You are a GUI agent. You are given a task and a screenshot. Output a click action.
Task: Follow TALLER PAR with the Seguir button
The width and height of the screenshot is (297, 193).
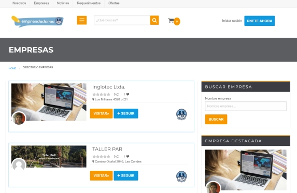click(x=126, y=175)
